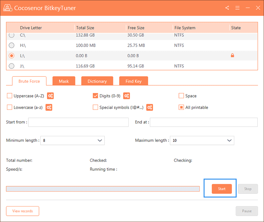Viewport: 264px width, 222px height.
Task: Click the Free Size column header
Action: [136, 28]
